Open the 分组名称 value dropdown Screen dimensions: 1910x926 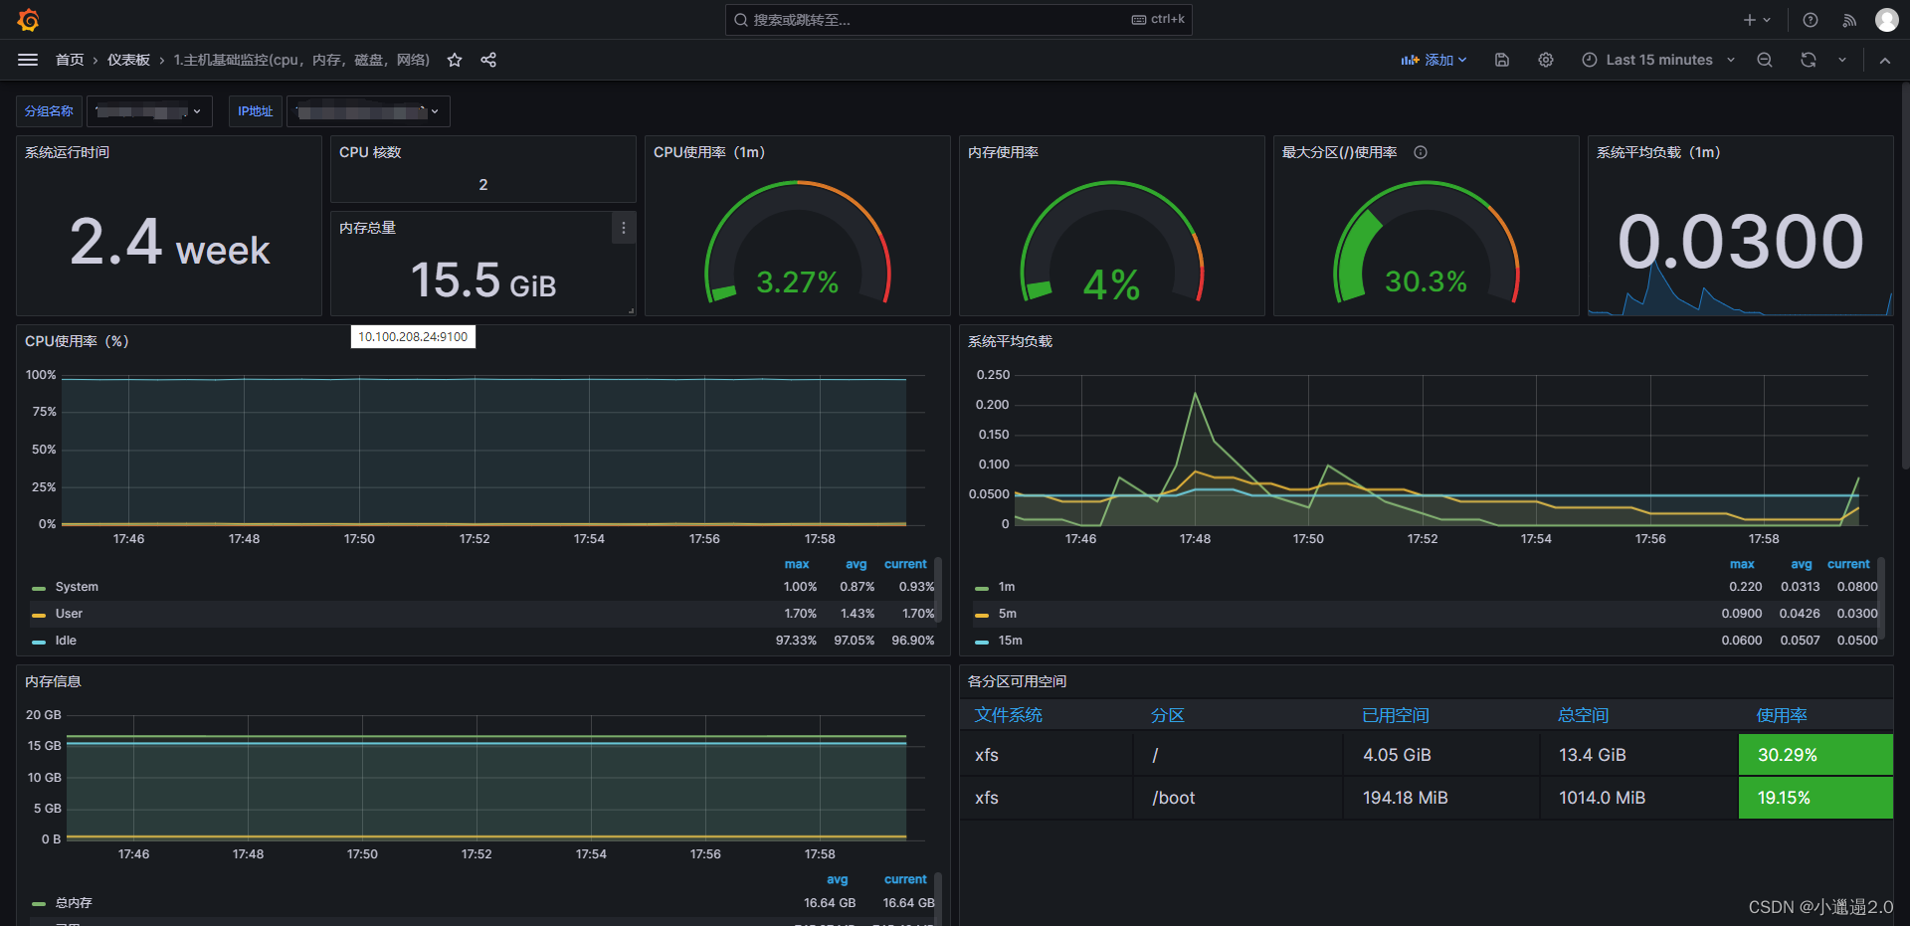(x=149, y=111)
